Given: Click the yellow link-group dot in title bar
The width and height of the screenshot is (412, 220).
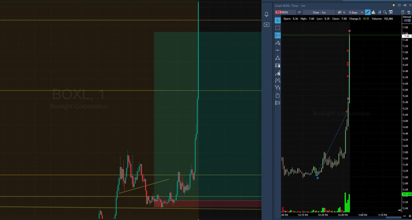Looking at the screenshot, I should point(394,5).
